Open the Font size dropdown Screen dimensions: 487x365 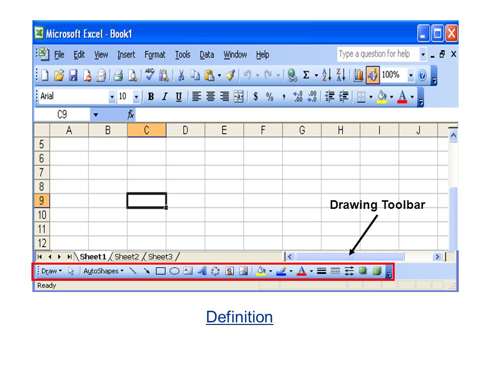[x=136, y=97]
